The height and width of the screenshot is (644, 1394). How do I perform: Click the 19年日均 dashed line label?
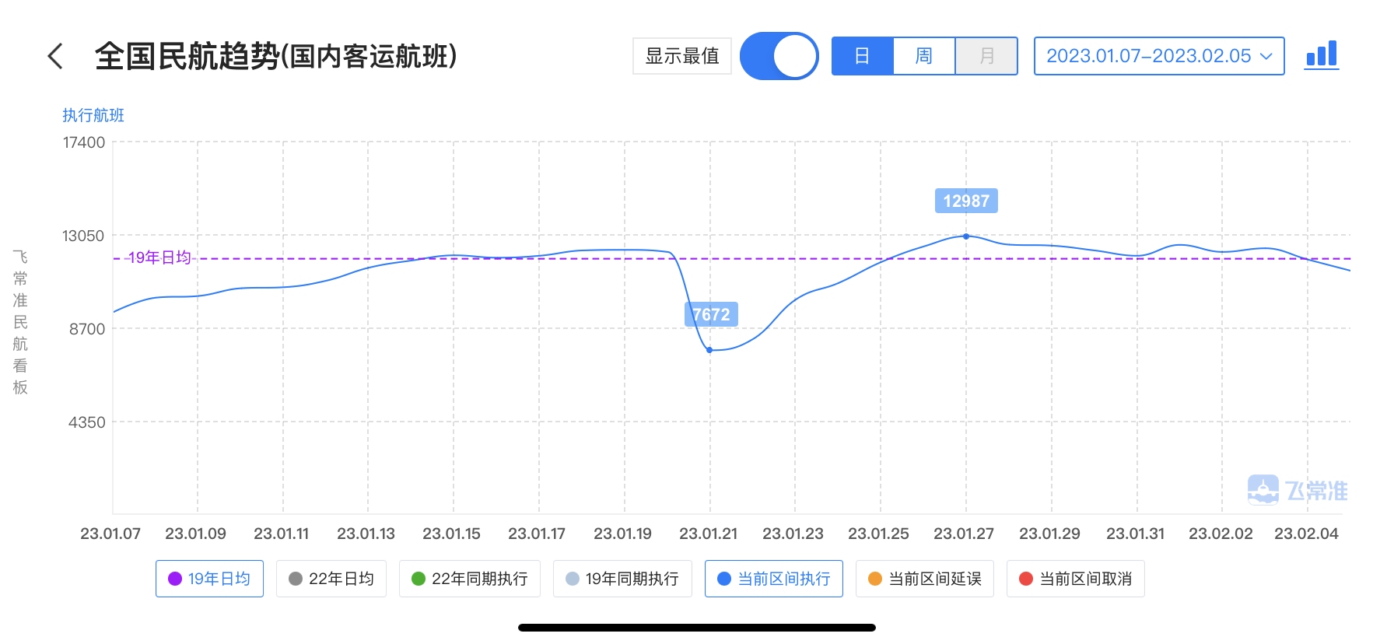[x=159, y=257]
